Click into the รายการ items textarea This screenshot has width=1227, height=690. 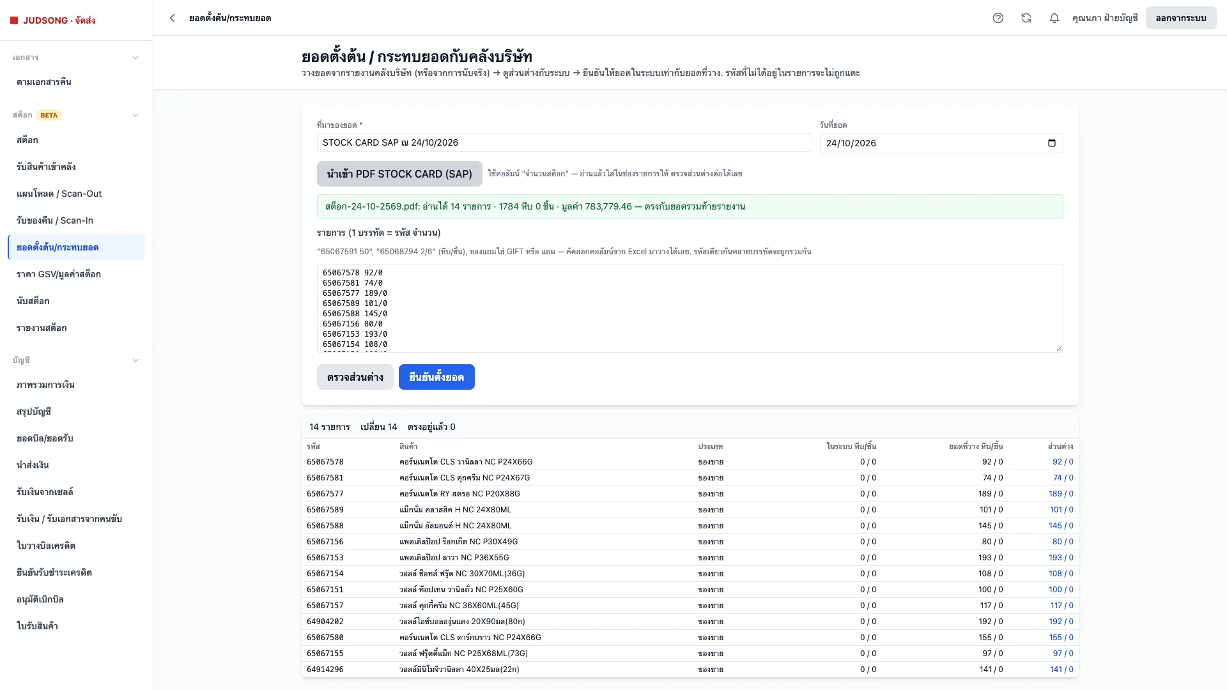click(690, 309)
